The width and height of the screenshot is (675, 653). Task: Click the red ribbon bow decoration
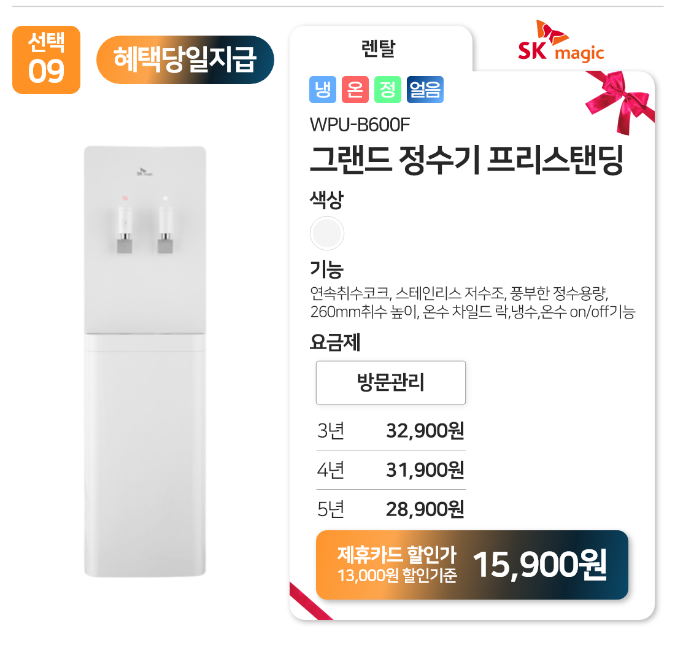point(621,98)
